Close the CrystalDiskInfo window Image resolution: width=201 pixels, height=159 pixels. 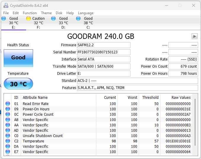pos(193,5)
